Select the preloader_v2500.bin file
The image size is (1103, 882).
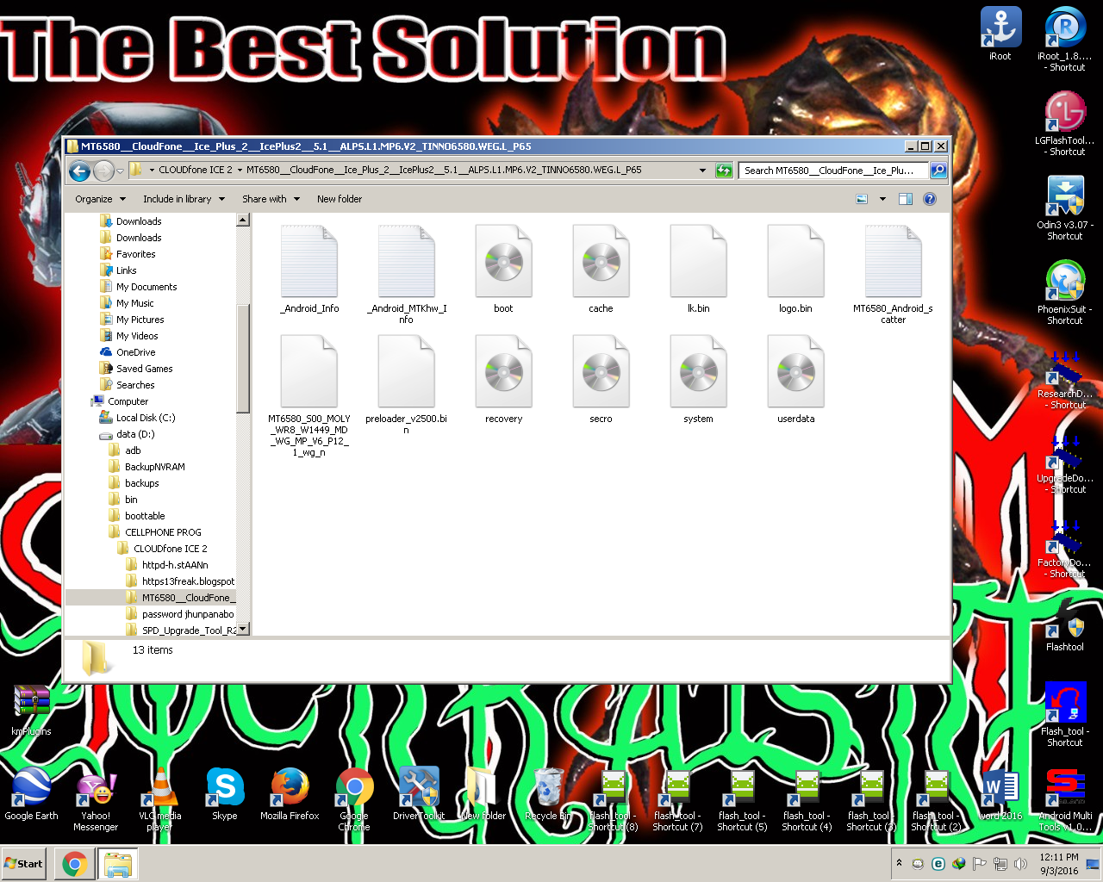pos(406,385)
